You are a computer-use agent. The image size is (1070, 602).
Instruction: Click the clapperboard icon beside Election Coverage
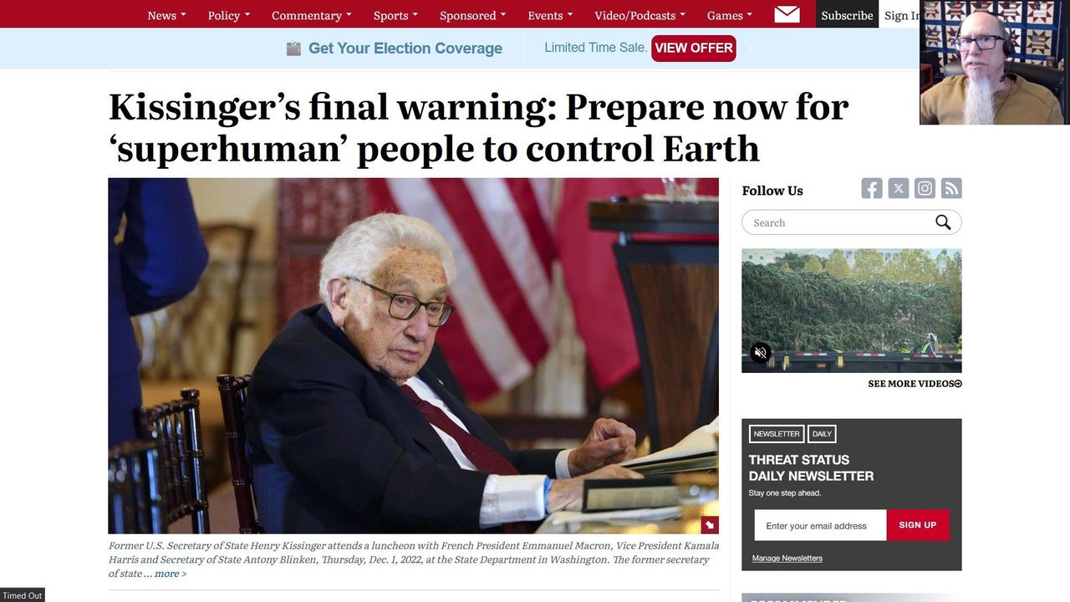(x=293, y=48)
